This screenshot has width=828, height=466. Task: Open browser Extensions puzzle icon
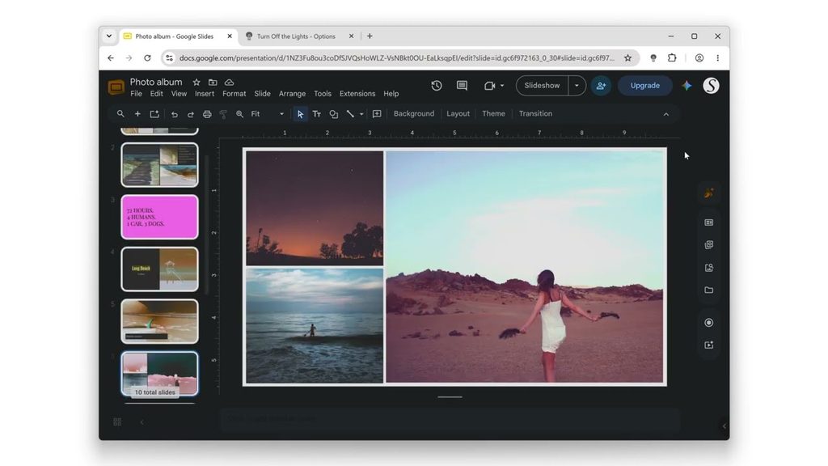672,58
